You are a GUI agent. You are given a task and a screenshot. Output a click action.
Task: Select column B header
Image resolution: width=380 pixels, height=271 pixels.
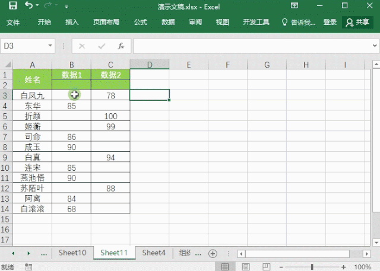[71, 65]
